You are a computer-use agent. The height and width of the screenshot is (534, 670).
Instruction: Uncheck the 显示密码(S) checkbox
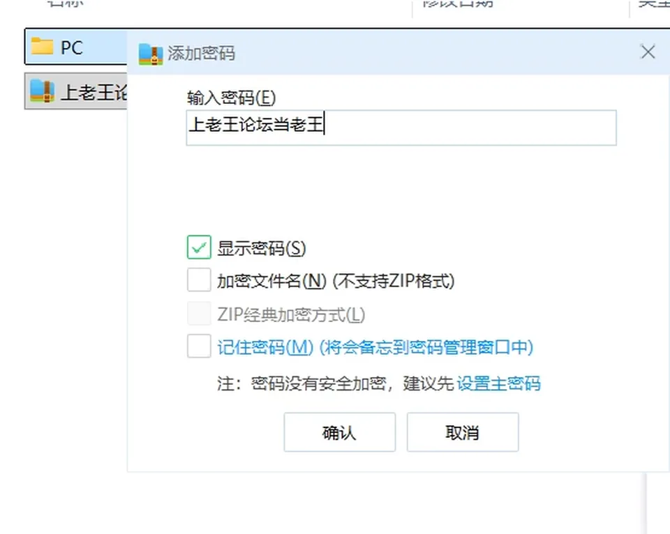199,247
